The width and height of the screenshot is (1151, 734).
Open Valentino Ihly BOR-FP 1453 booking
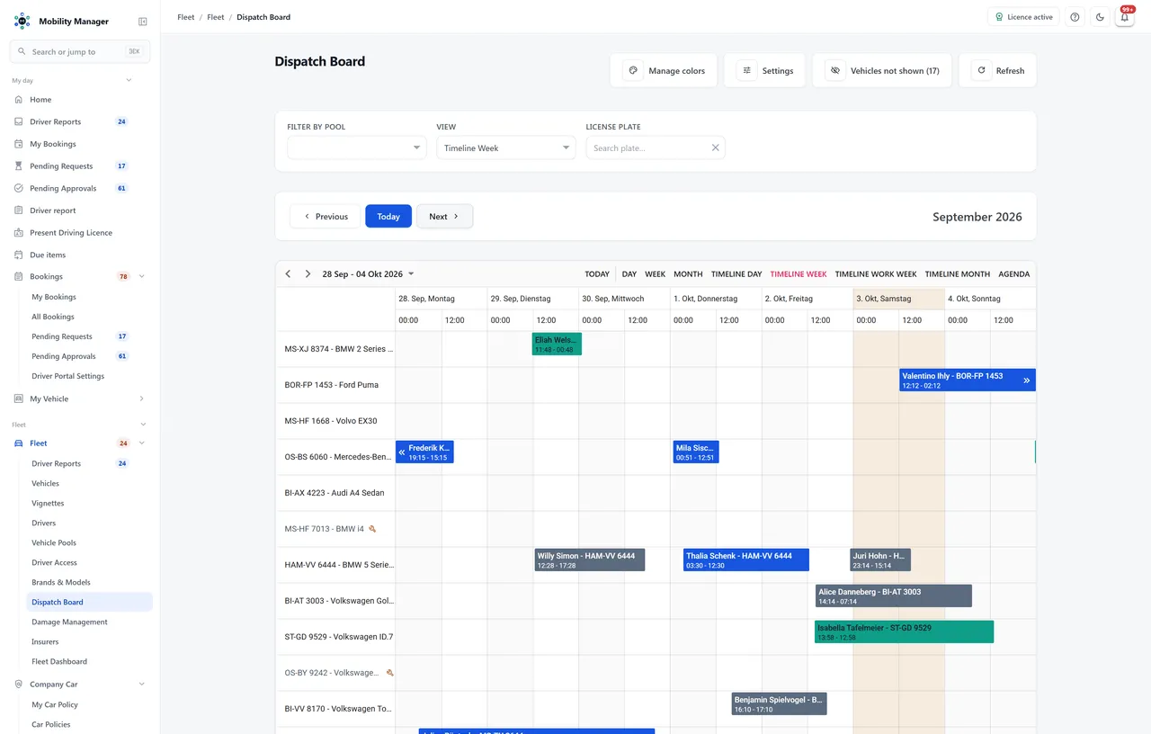(x=968, y=380)
